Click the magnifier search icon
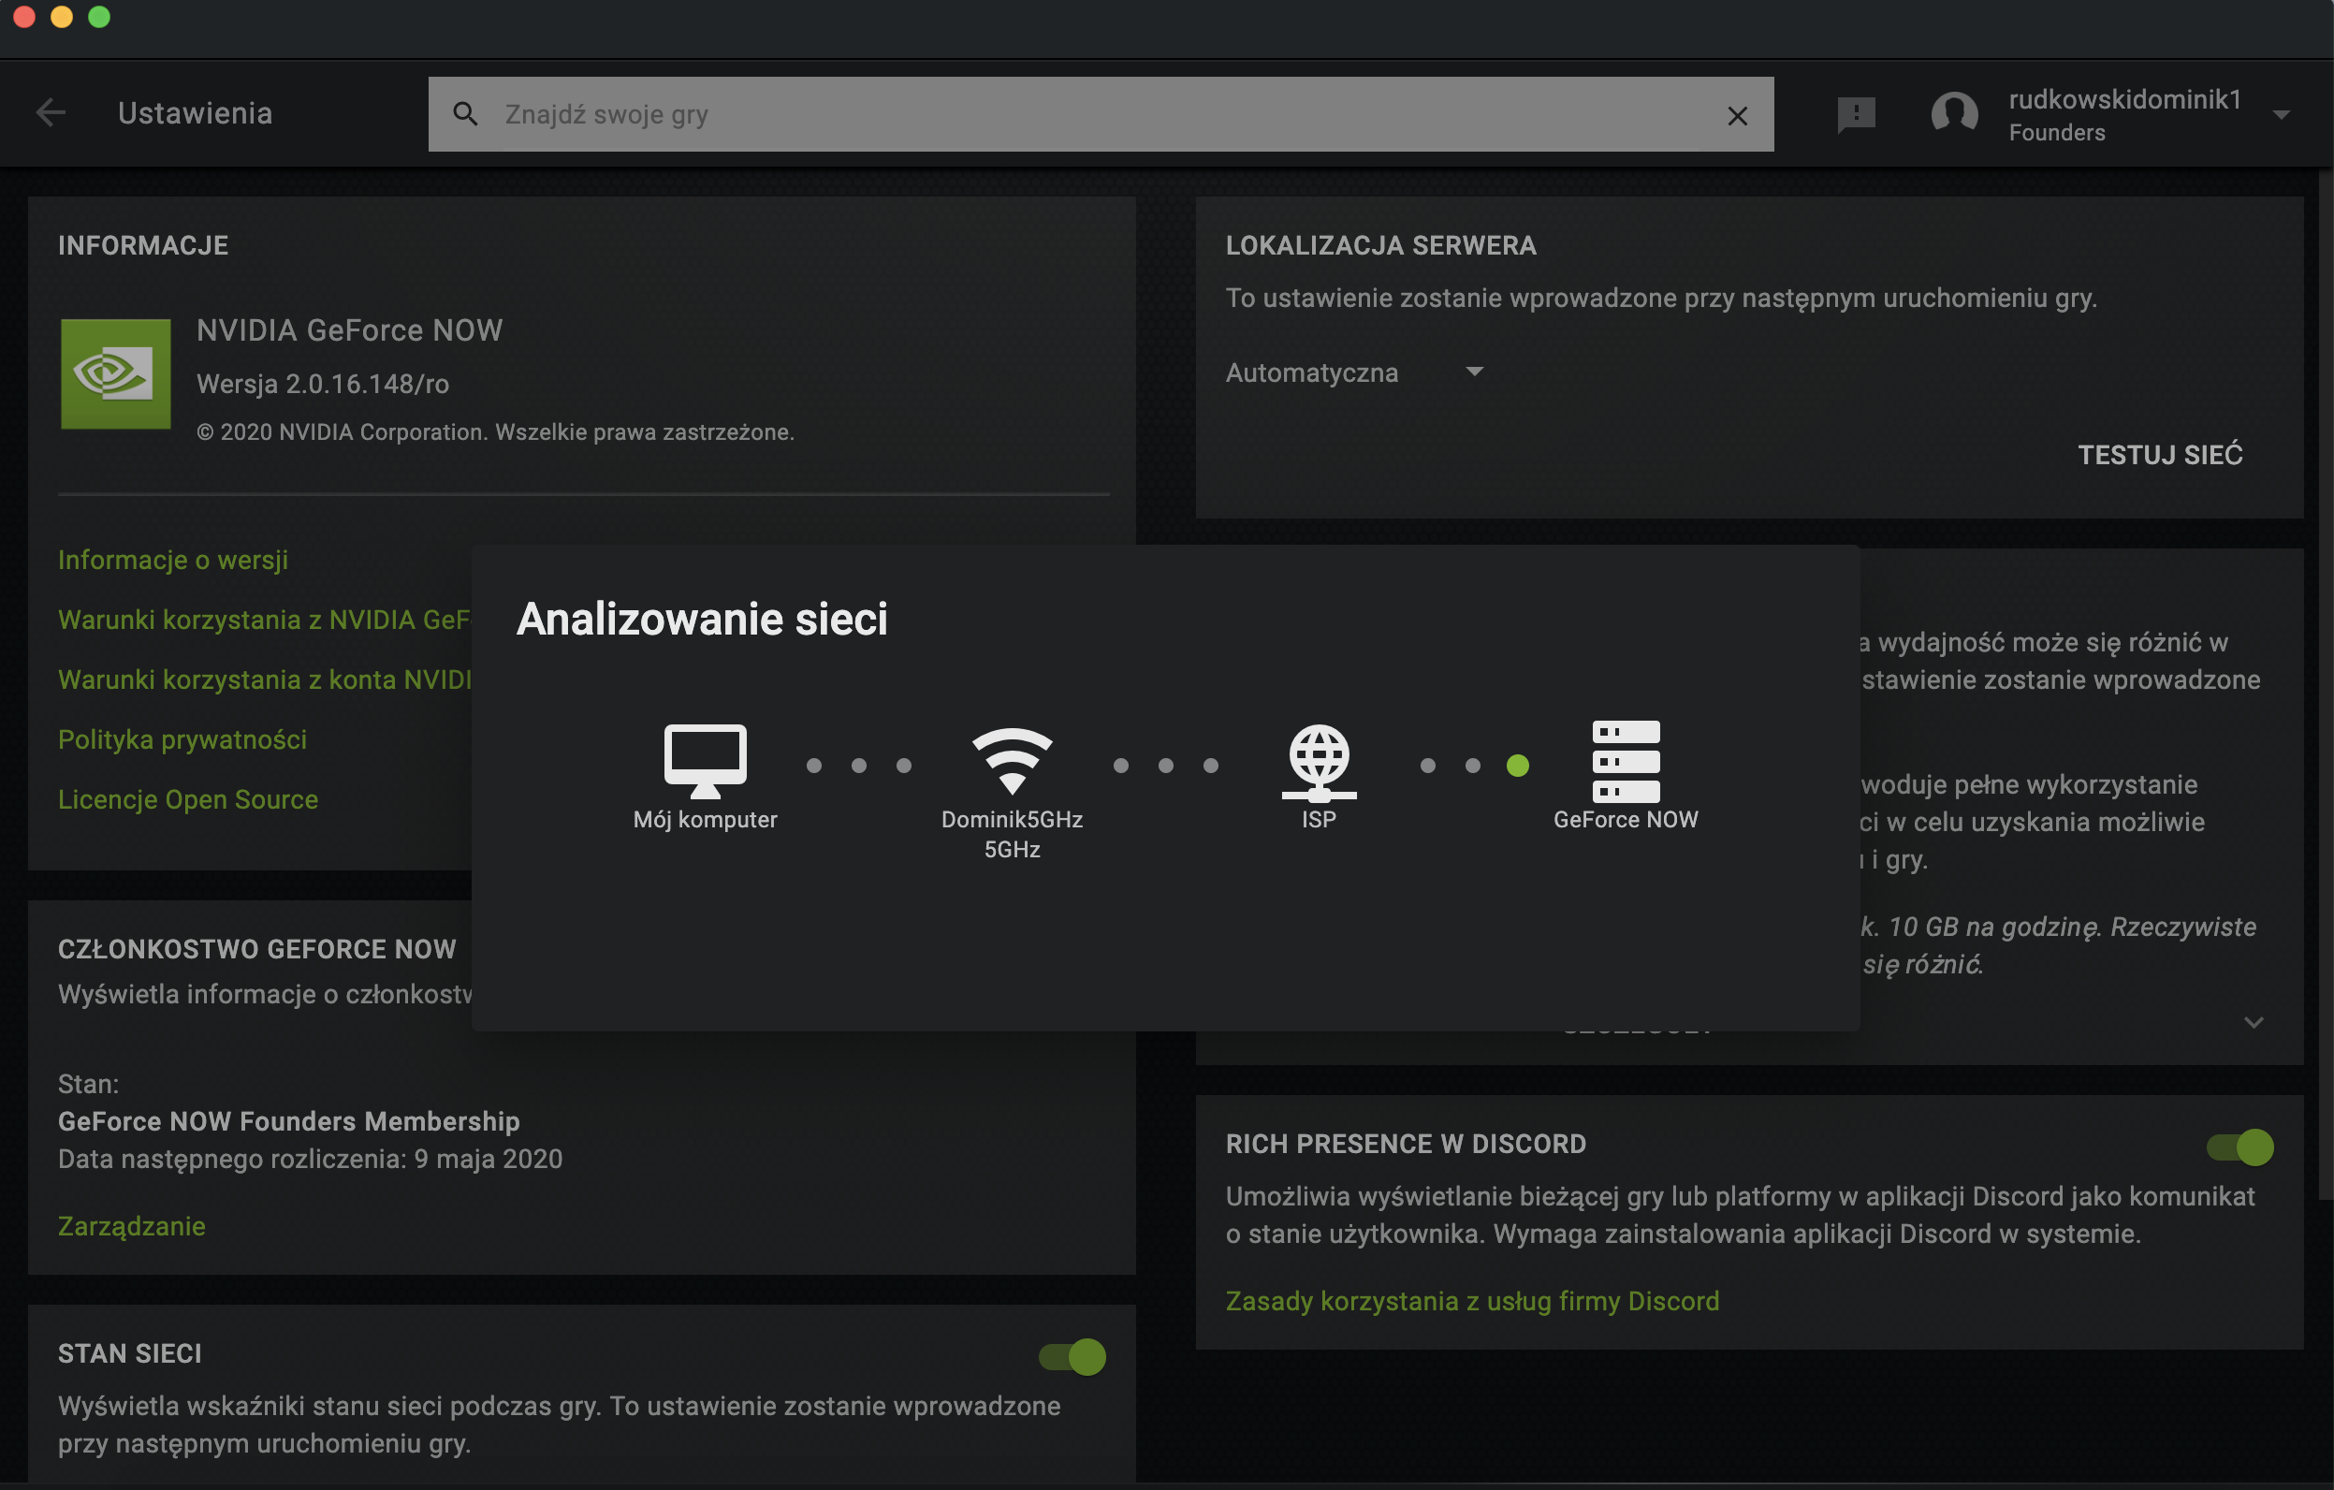The image size is (2334, 1490). tap(465, 114)
